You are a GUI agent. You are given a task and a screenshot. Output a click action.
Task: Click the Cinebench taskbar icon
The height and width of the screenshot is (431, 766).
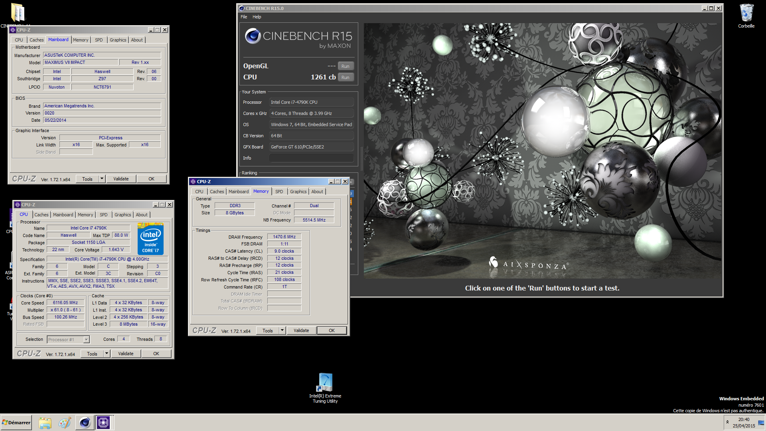pyautogui.click(x=85, y=423)
